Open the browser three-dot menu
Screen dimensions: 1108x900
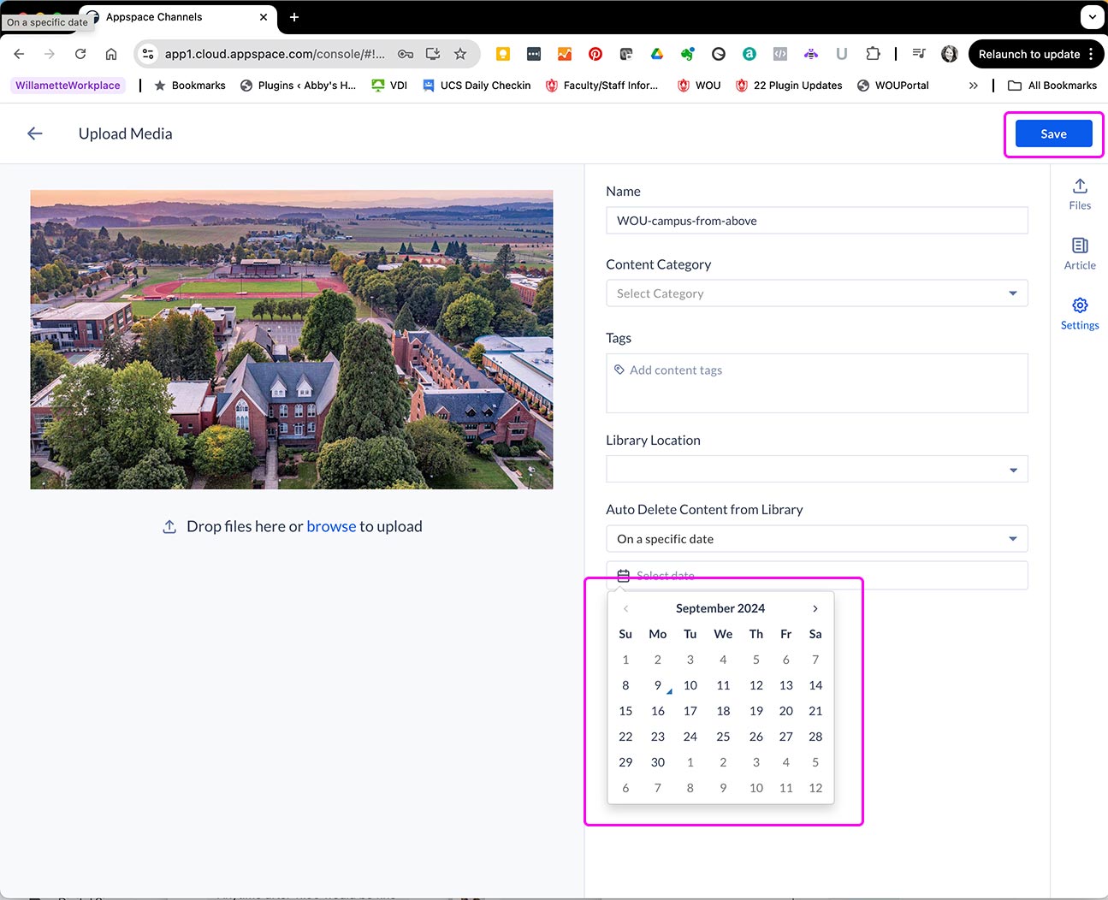(1091, 54)
